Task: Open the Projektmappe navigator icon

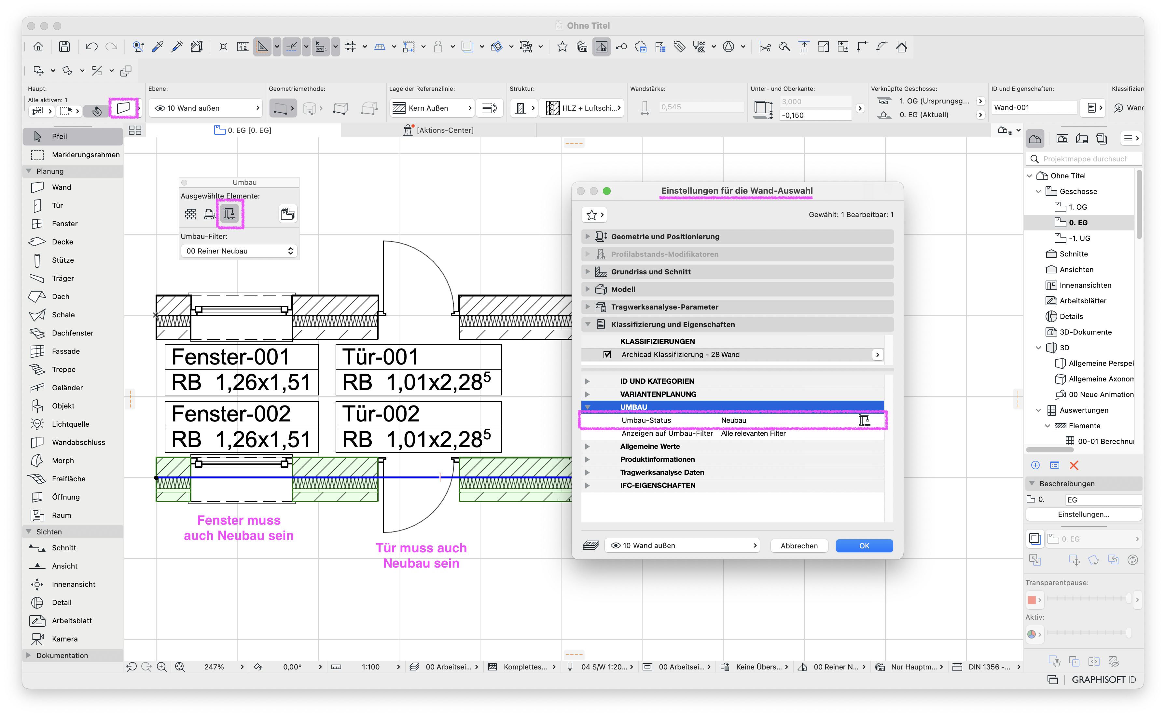Action: 1035,139
